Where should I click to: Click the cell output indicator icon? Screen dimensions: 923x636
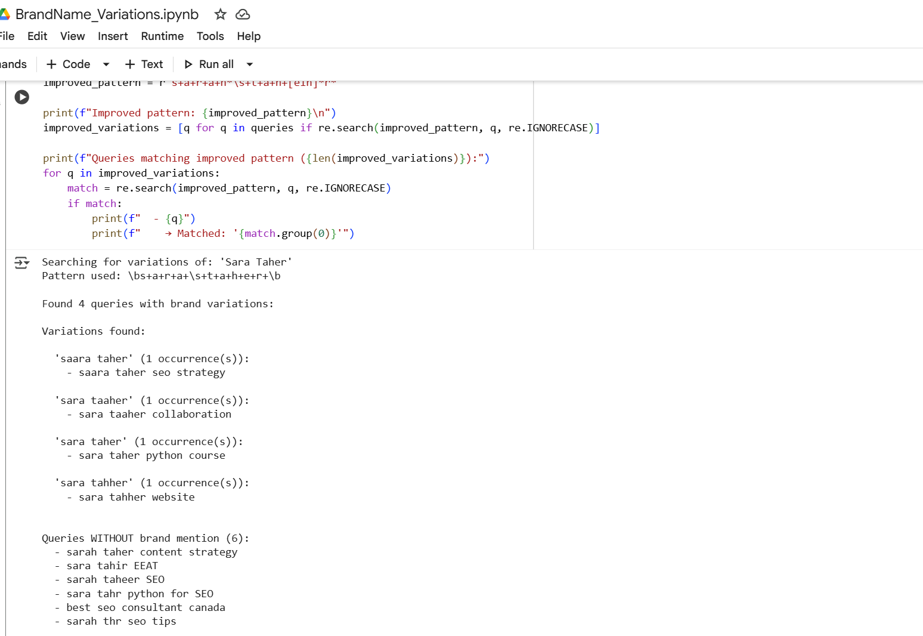21,263
